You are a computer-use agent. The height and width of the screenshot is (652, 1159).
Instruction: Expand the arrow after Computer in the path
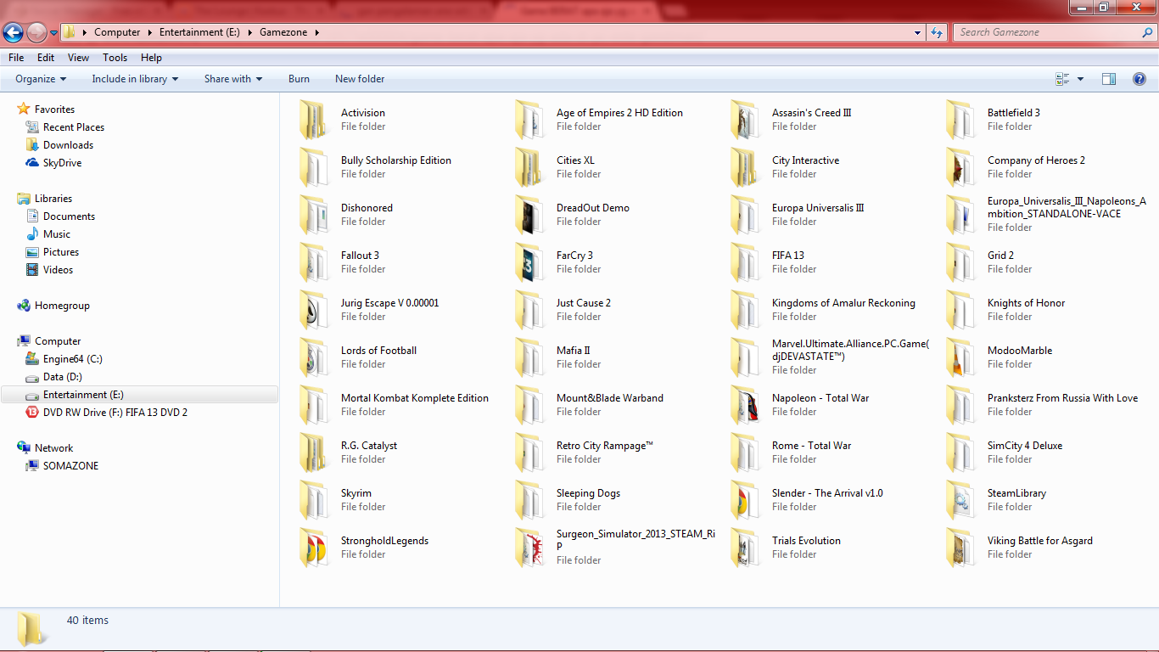pyautogui.click(x=150, y=32)
